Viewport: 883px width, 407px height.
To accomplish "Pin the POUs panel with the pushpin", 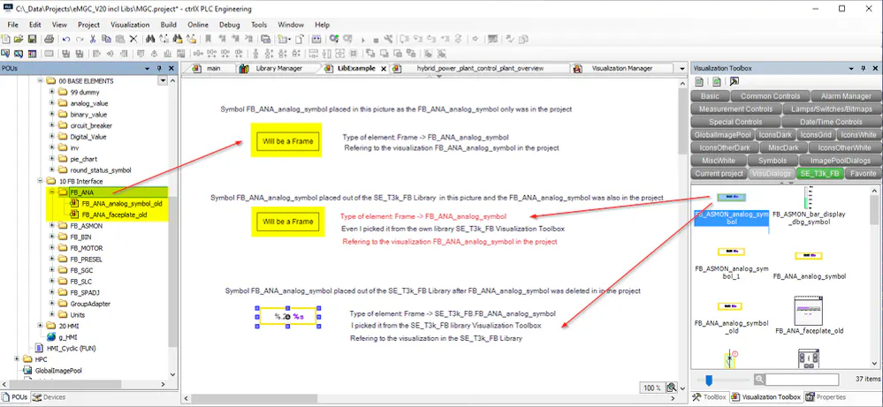I will (x=159, y=68).
